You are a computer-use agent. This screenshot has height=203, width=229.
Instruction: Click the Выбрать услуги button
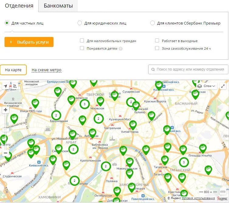(x=29, y=42)
